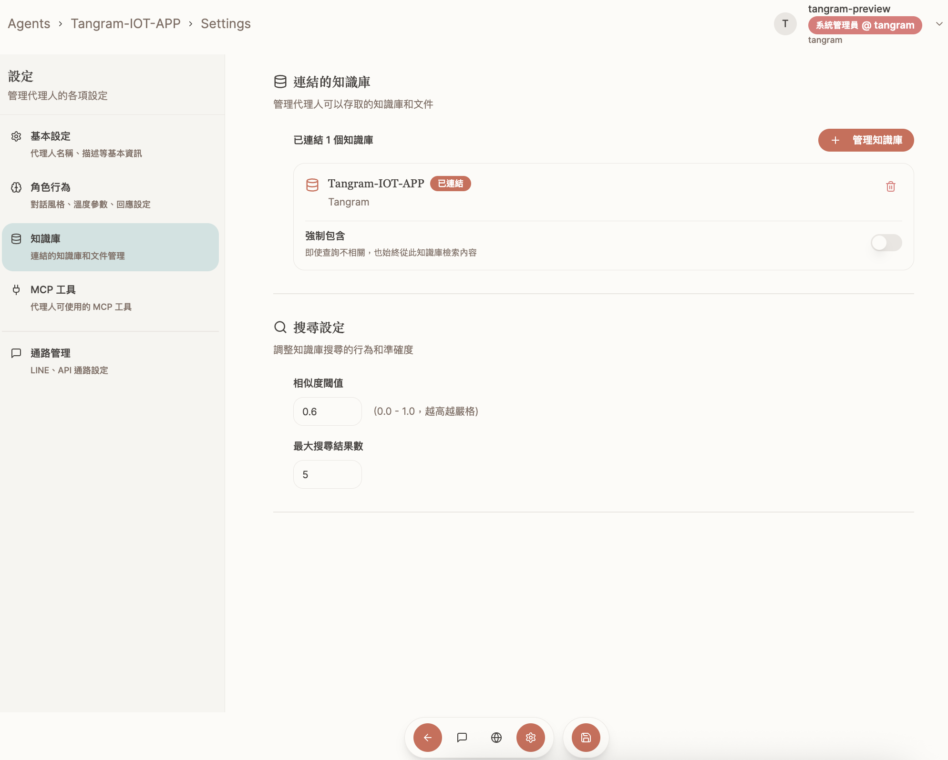This screenshot has height=760, width=948.
Task: Click the save disk icon button
Action: coord(586,738)
